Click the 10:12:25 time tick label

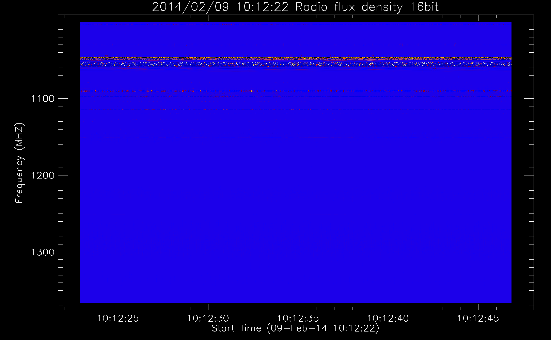(x=118, y=319)
